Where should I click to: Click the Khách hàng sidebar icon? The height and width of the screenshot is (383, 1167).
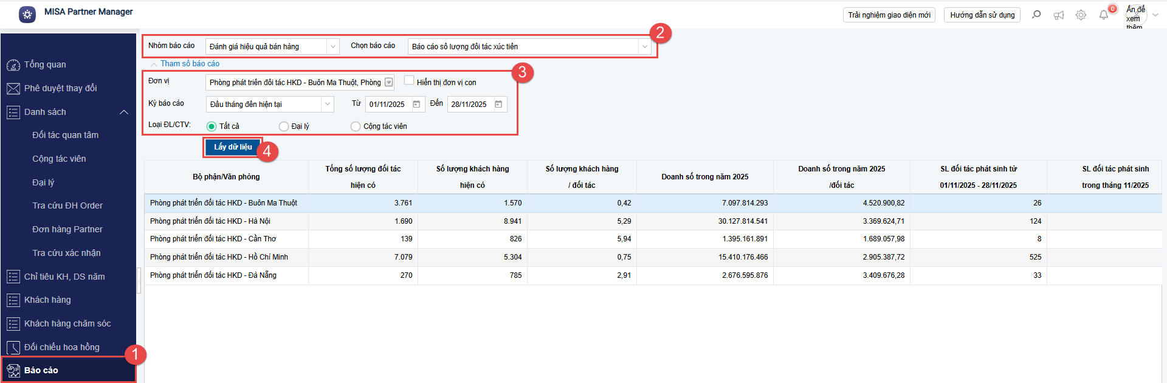click(13, 300)
